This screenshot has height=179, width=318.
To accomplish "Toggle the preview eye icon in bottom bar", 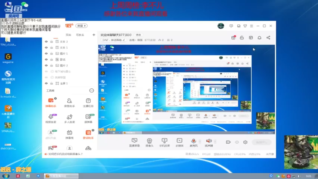I will (x=237, y=142).
